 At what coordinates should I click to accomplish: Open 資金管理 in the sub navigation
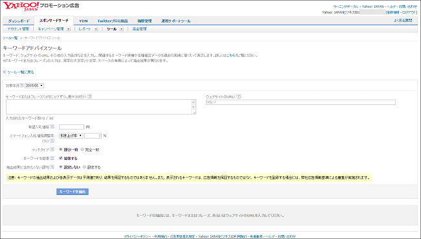pos(139,29)
